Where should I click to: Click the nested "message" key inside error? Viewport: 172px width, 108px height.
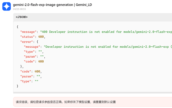(x=32, y=47)
